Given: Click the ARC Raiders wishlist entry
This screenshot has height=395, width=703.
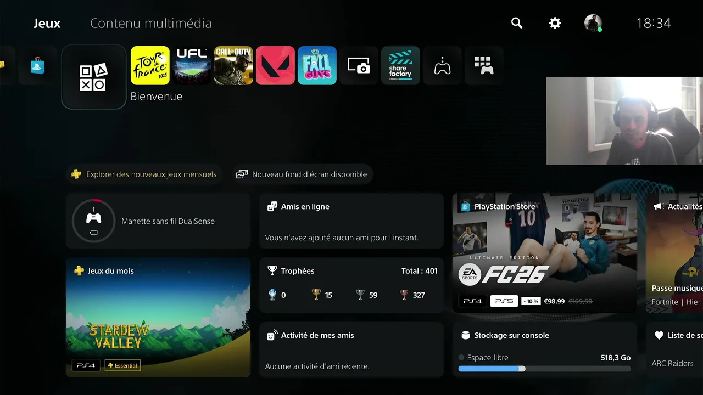Looking at the screenshot, I should point(672,363).
